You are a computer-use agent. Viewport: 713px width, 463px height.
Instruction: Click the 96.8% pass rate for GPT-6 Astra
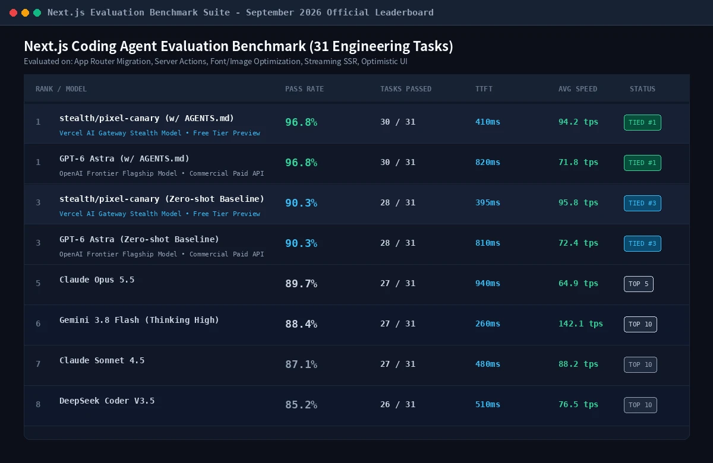(x=301, y=163)
